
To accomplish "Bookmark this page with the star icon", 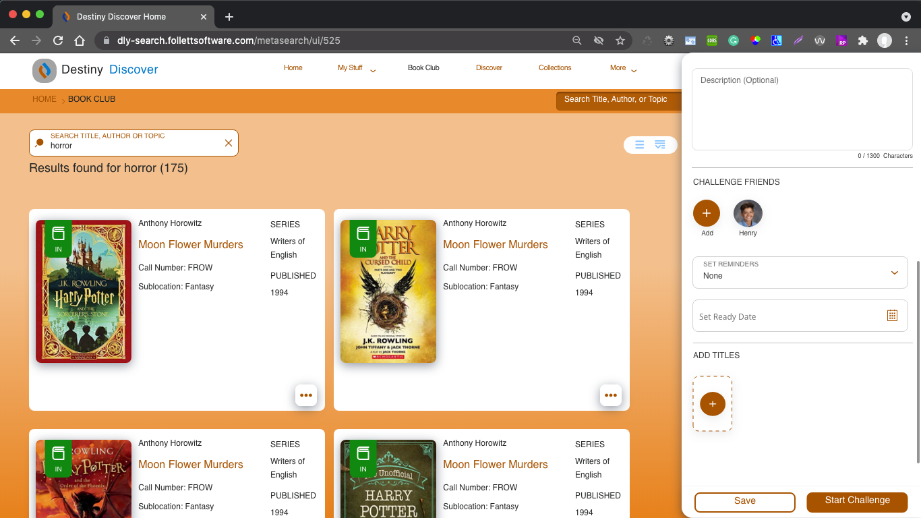I will (620, 40).
